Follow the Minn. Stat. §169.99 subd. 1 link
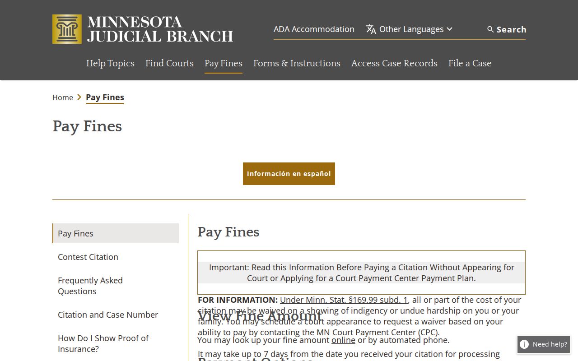Image resolution: width=578 pixels, height=361 pixels. (x=344, y=300)
